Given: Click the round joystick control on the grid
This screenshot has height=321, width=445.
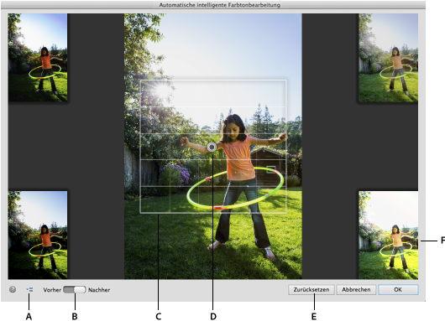Looking at the screenshot, I should click(212, 147).
